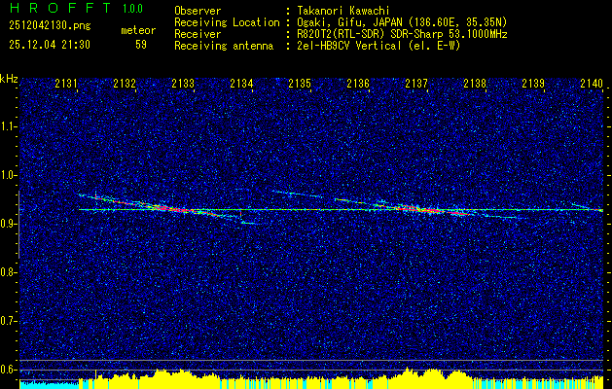This screenshot has width=612, height=389.
Task: Click time marker 2135
Action: (300, 84)
